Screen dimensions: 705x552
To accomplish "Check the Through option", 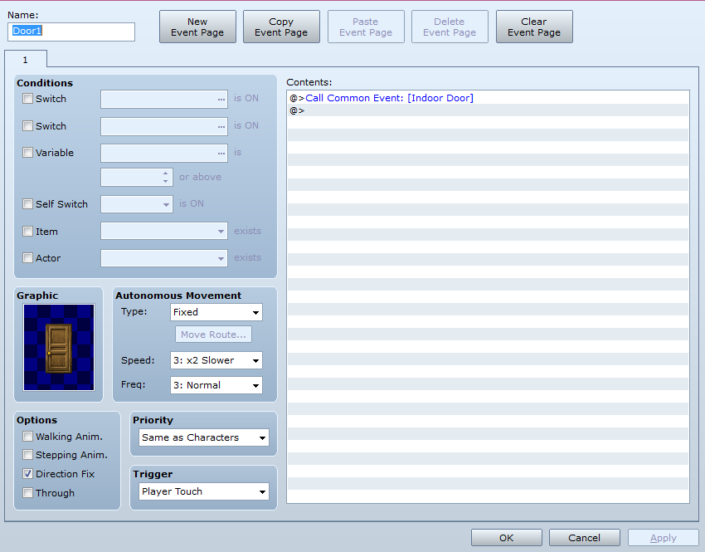I will click(x=28, y=493).
